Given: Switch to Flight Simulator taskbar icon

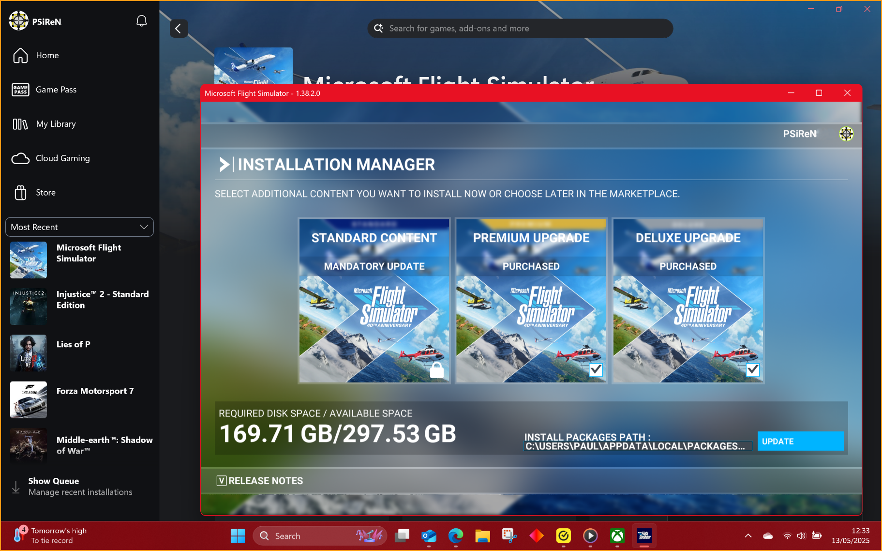Looking at the screenshot, I should pos(644,536).
